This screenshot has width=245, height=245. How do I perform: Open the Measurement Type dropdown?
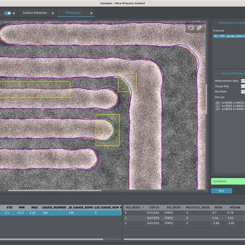click(x=243, y=81)
